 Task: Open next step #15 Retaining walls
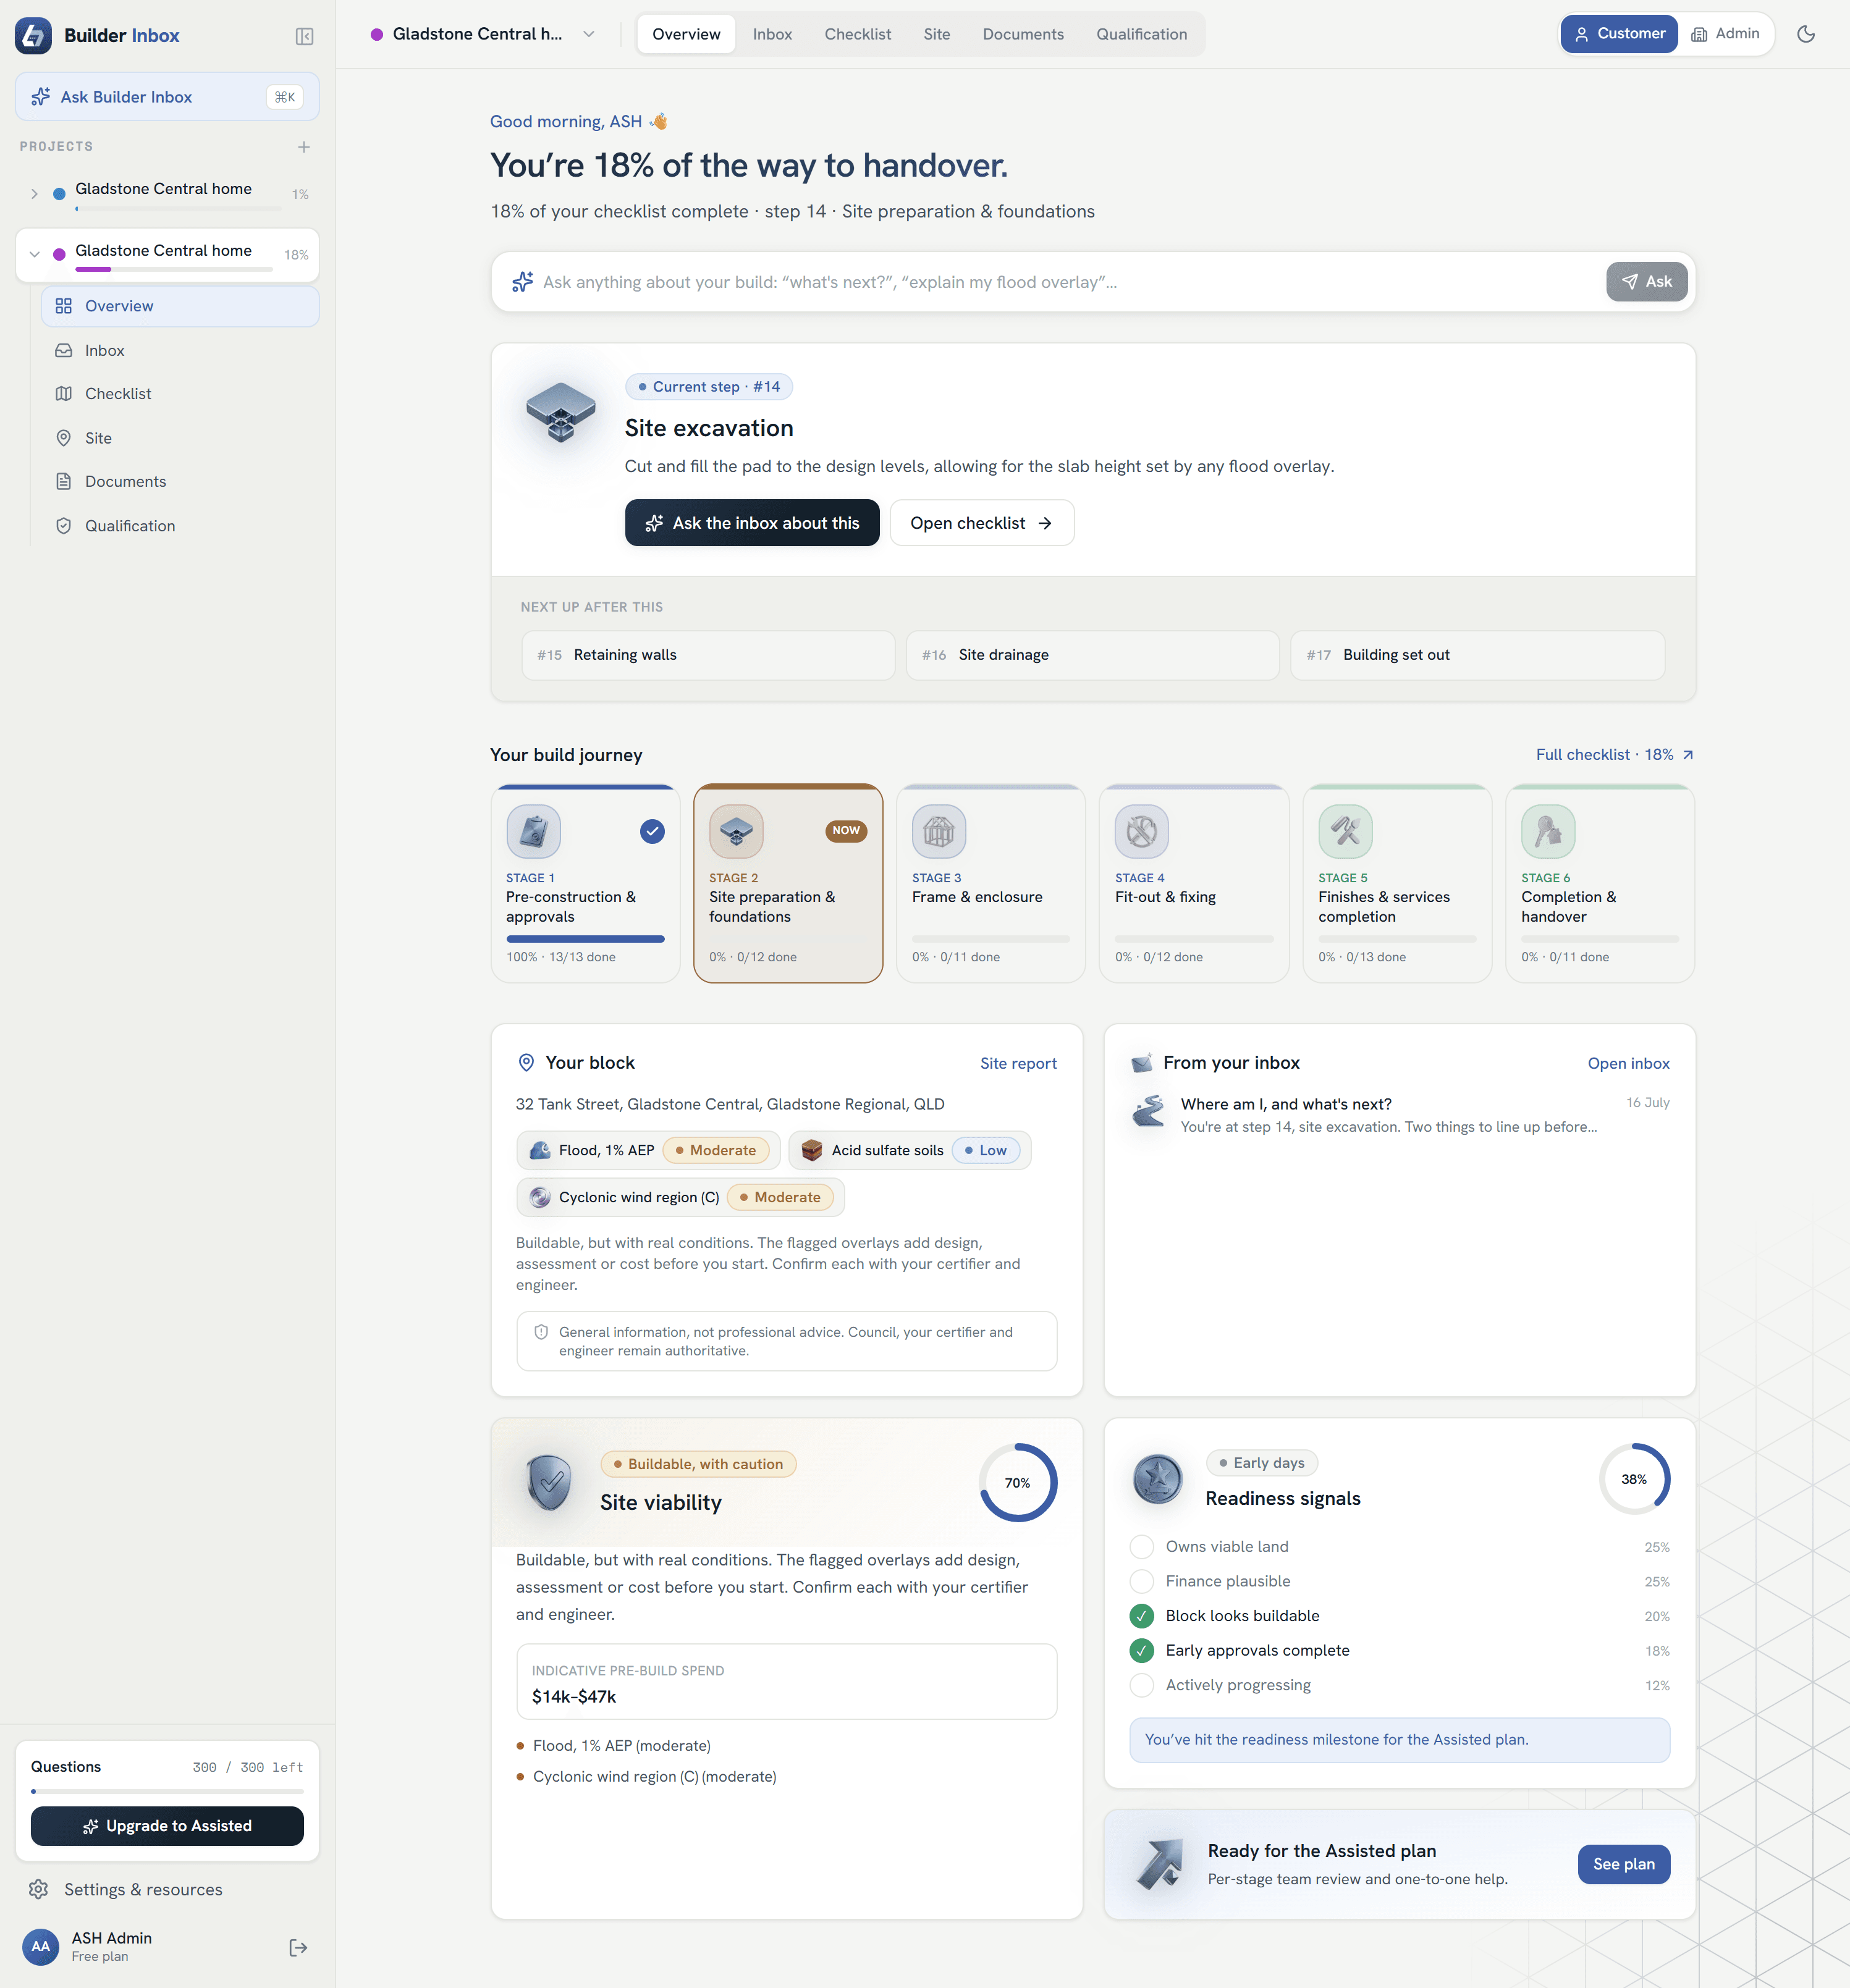(708, 655)
